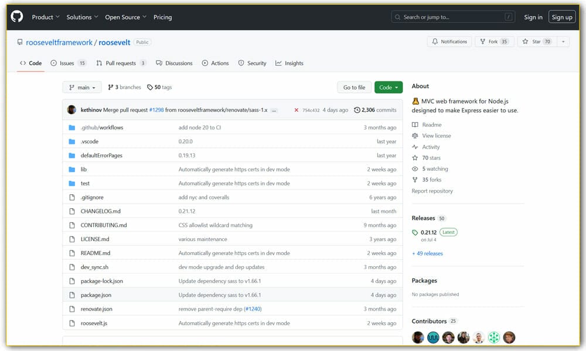Follow the '+ 49 releases' link
Screen dimensions: 586x351
(x=428, y=253)
